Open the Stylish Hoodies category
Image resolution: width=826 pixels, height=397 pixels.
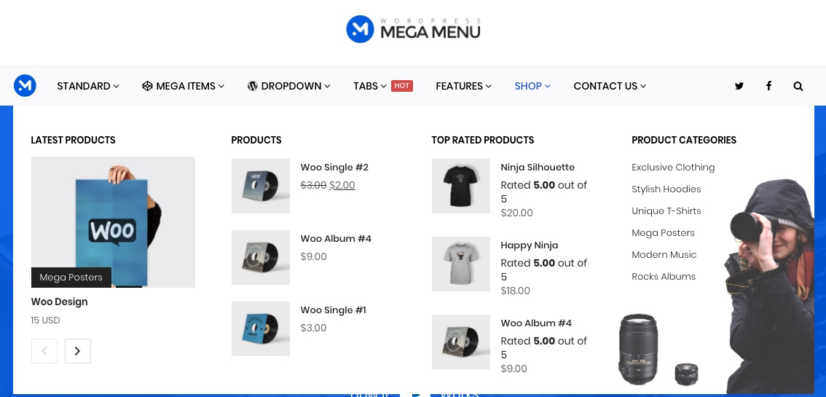click(666, 189)
